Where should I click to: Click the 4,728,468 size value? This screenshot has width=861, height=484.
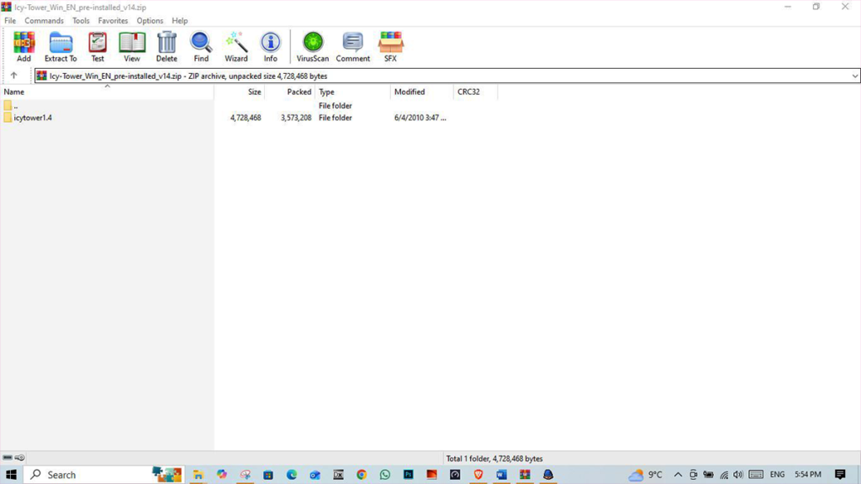246,118
